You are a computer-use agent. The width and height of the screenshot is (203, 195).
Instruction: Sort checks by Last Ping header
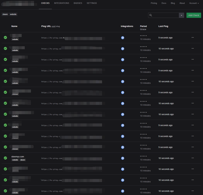[x=163, y=26]
